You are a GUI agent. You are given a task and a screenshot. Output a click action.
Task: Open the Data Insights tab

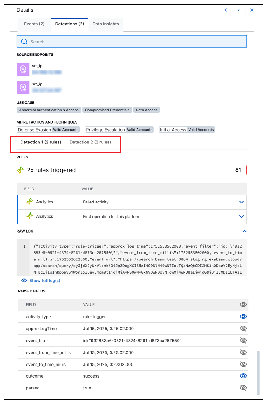pos(106,24)
